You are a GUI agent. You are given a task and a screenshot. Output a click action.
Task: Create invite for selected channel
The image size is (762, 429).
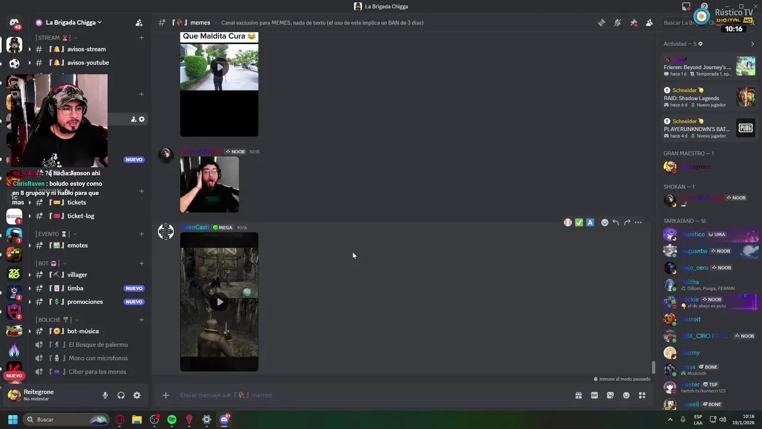133,119
